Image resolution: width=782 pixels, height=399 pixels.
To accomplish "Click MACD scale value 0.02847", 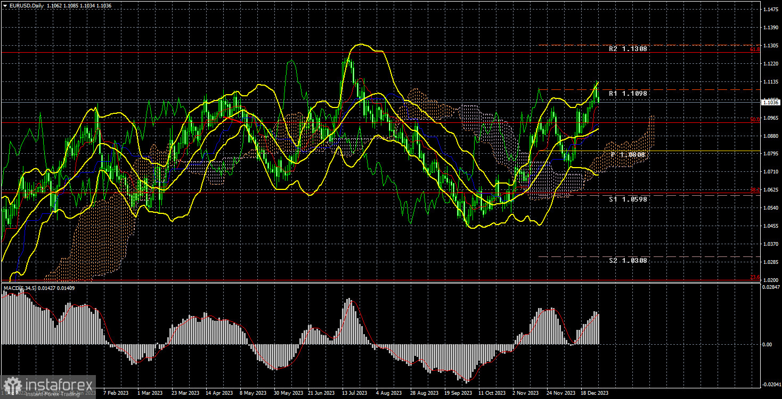I will click(770, 287).
